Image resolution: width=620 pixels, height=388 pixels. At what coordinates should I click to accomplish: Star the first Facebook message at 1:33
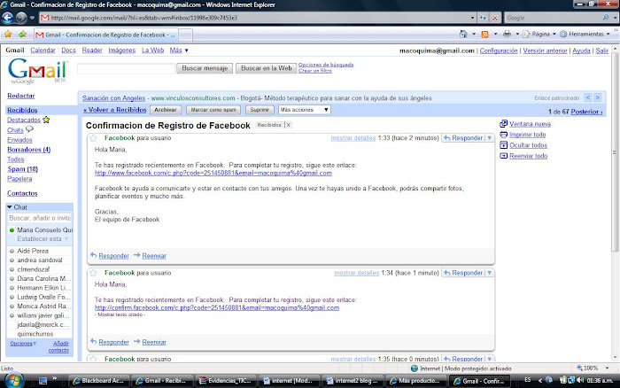[x=93, y=138]
